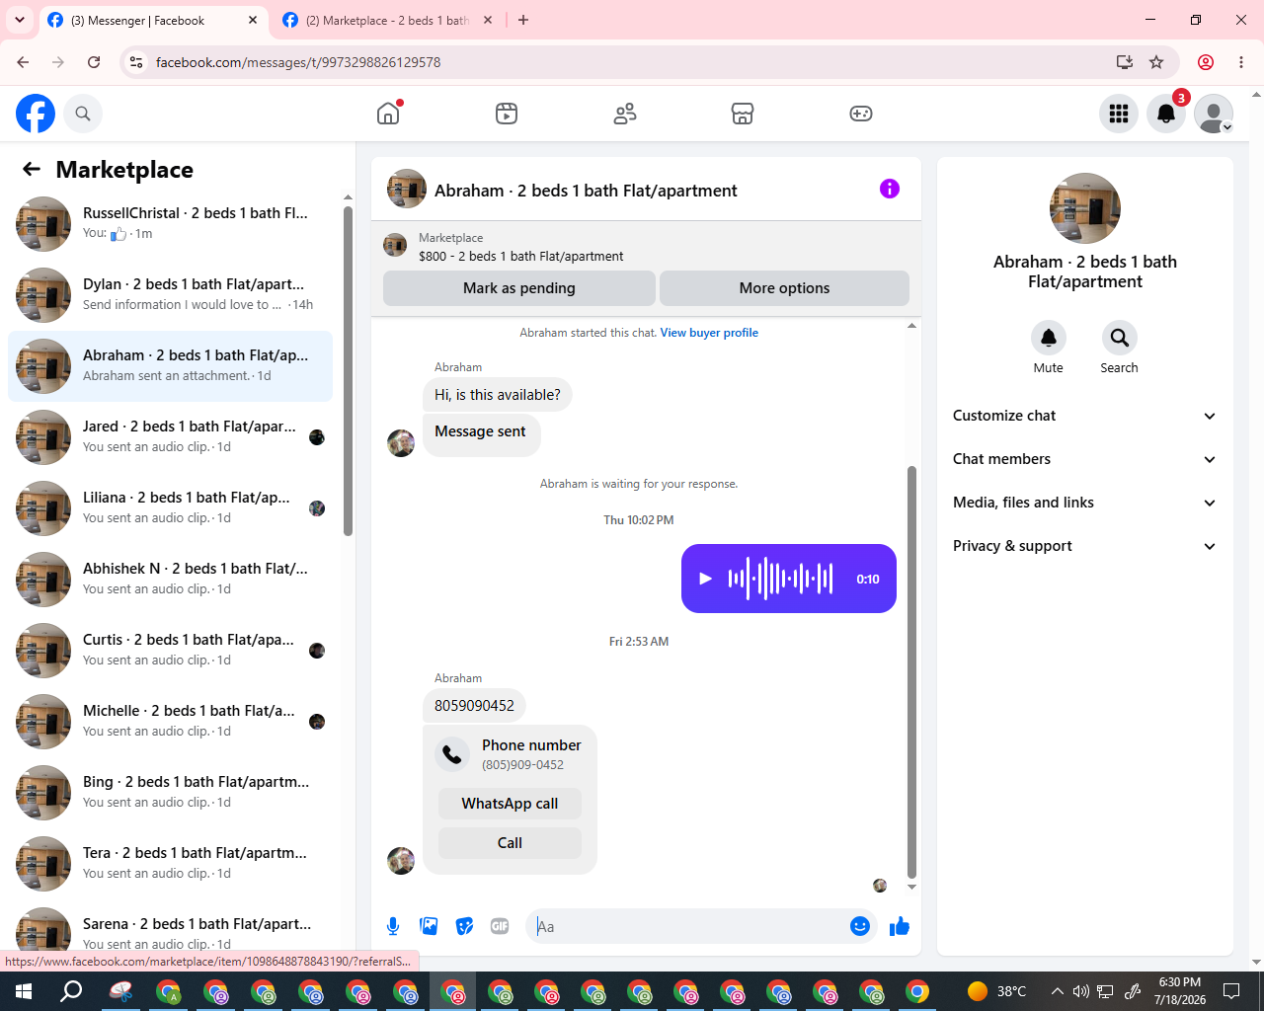Choose a GIF in composer
Image resolution: width=1264 pixels, height=1011 pixels.
coord(500,926)
